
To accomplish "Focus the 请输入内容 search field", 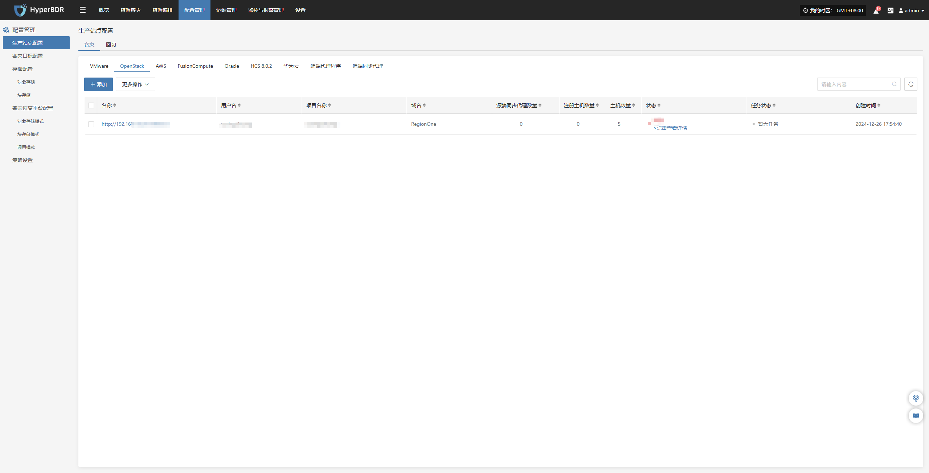I will click(853, 84).
